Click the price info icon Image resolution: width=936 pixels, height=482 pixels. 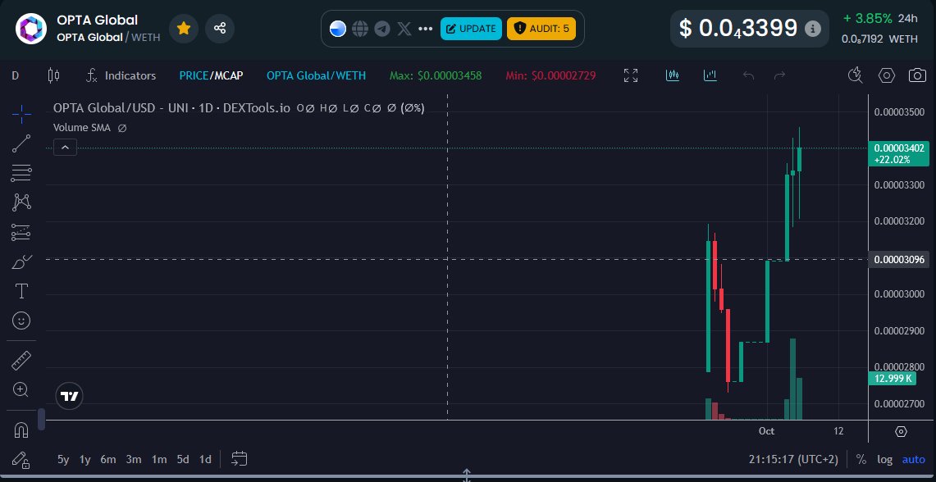[x=812, y=29]
